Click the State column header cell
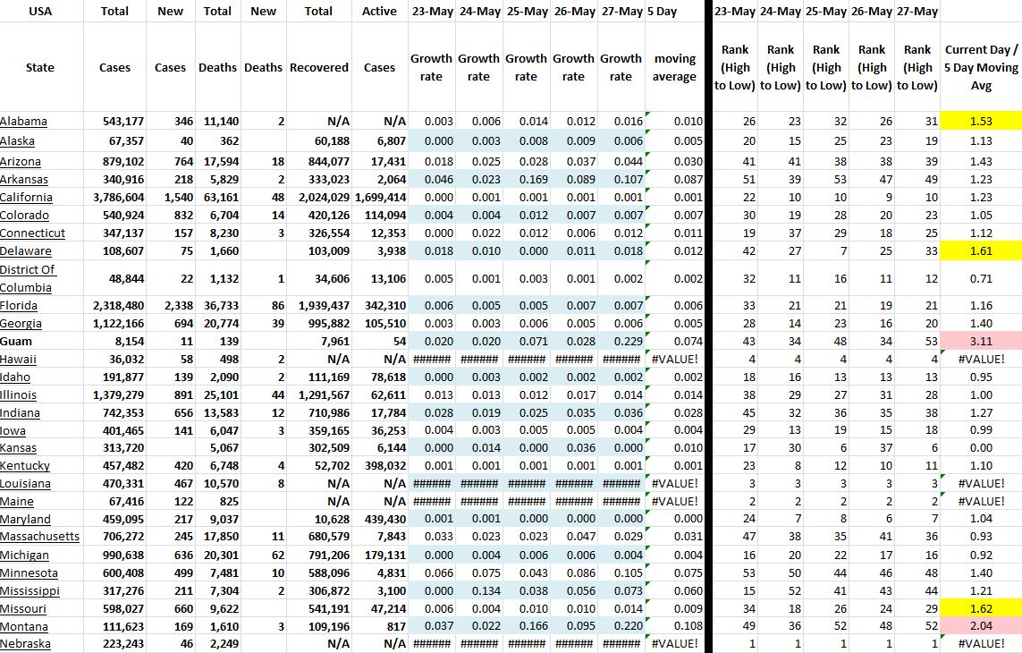The image size is (1022, 653). pos(40,67)
